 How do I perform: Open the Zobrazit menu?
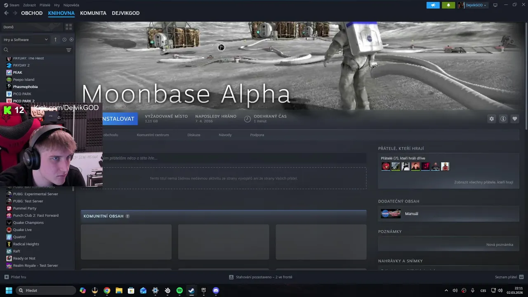point(29,5)
